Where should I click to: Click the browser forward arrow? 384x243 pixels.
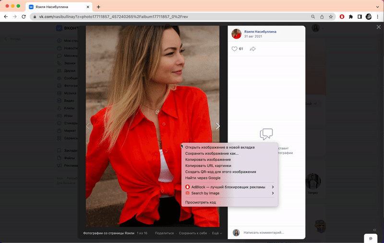[x=15, y=17]
